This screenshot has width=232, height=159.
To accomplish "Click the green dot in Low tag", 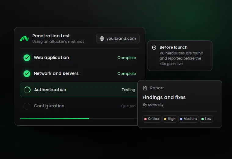I will coord(203,119).
